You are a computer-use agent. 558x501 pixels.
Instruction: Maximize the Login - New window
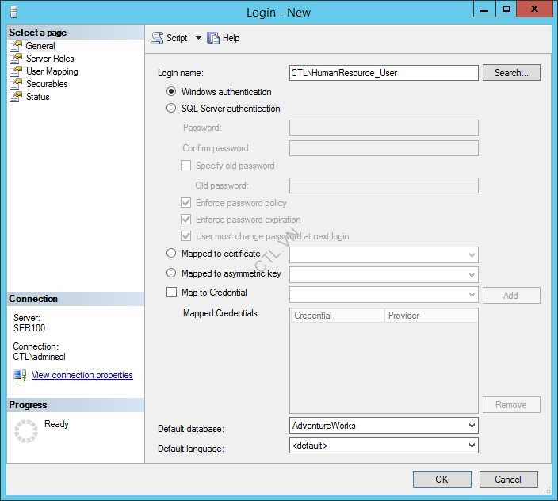click(506, 10)
